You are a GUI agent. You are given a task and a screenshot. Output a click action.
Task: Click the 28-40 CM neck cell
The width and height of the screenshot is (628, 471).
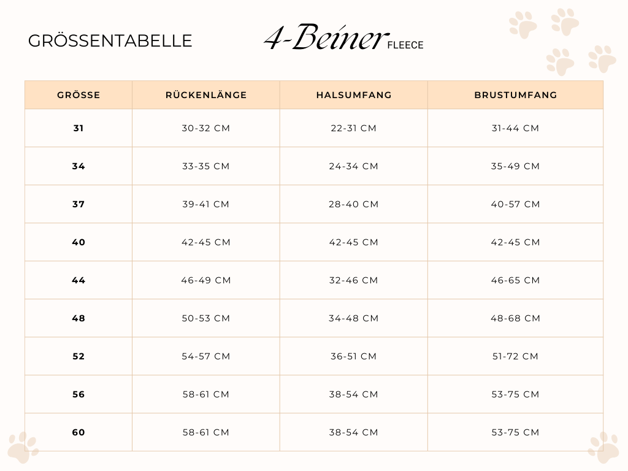tap(354, 204)
